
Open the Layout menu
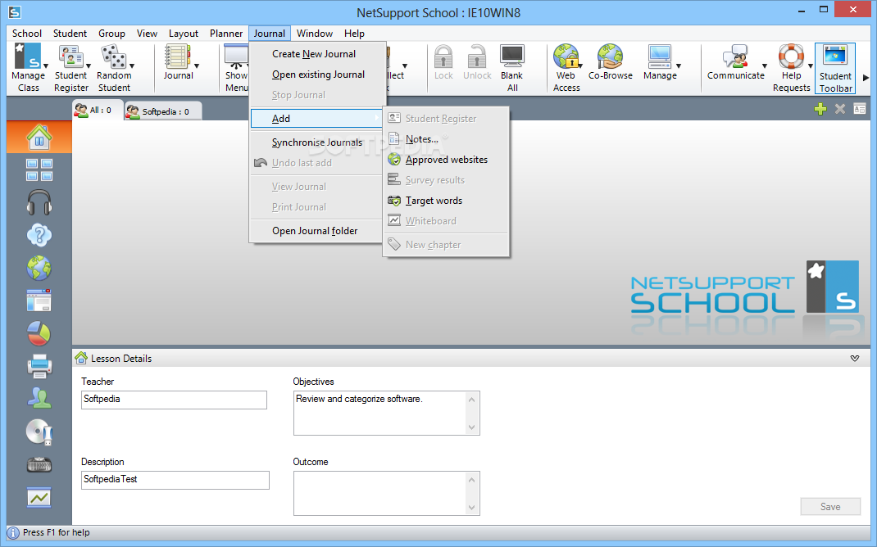[x=184, y=34]
